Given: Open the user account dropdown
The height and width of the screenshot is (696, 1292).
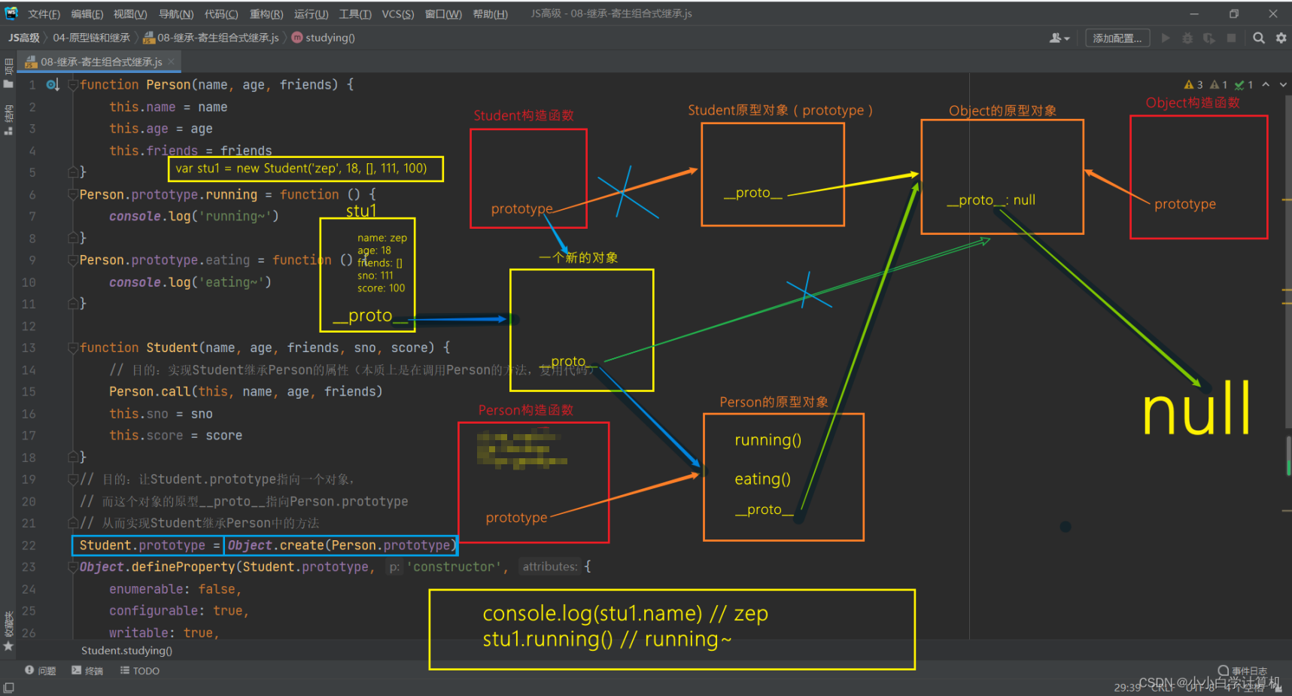Looking at the screenshot, I should (1059, 38).
